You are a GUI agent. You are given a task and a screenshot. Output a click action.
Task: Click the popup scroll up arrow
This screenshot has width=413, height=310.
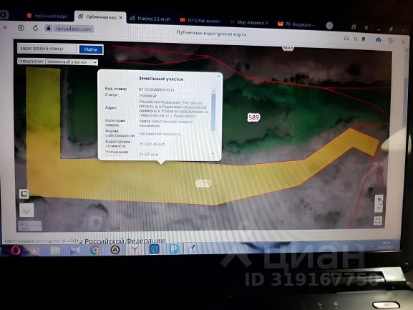[213, 91]
